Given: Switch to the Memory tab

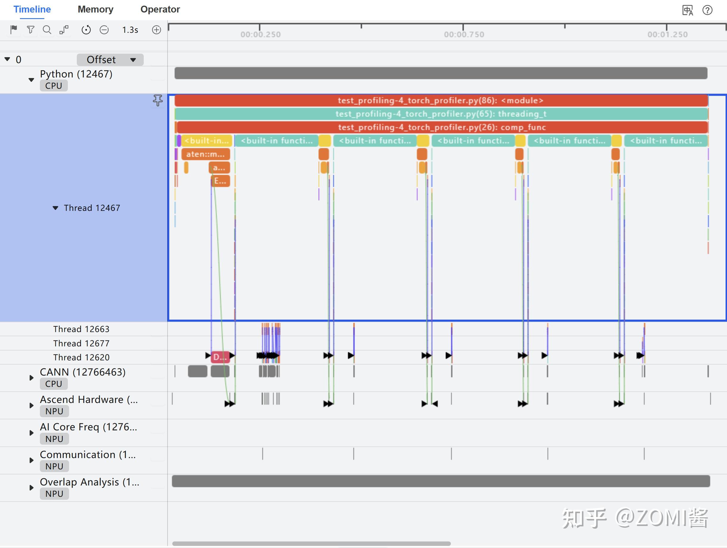Looking at the screenshot, I should (95, 9).
